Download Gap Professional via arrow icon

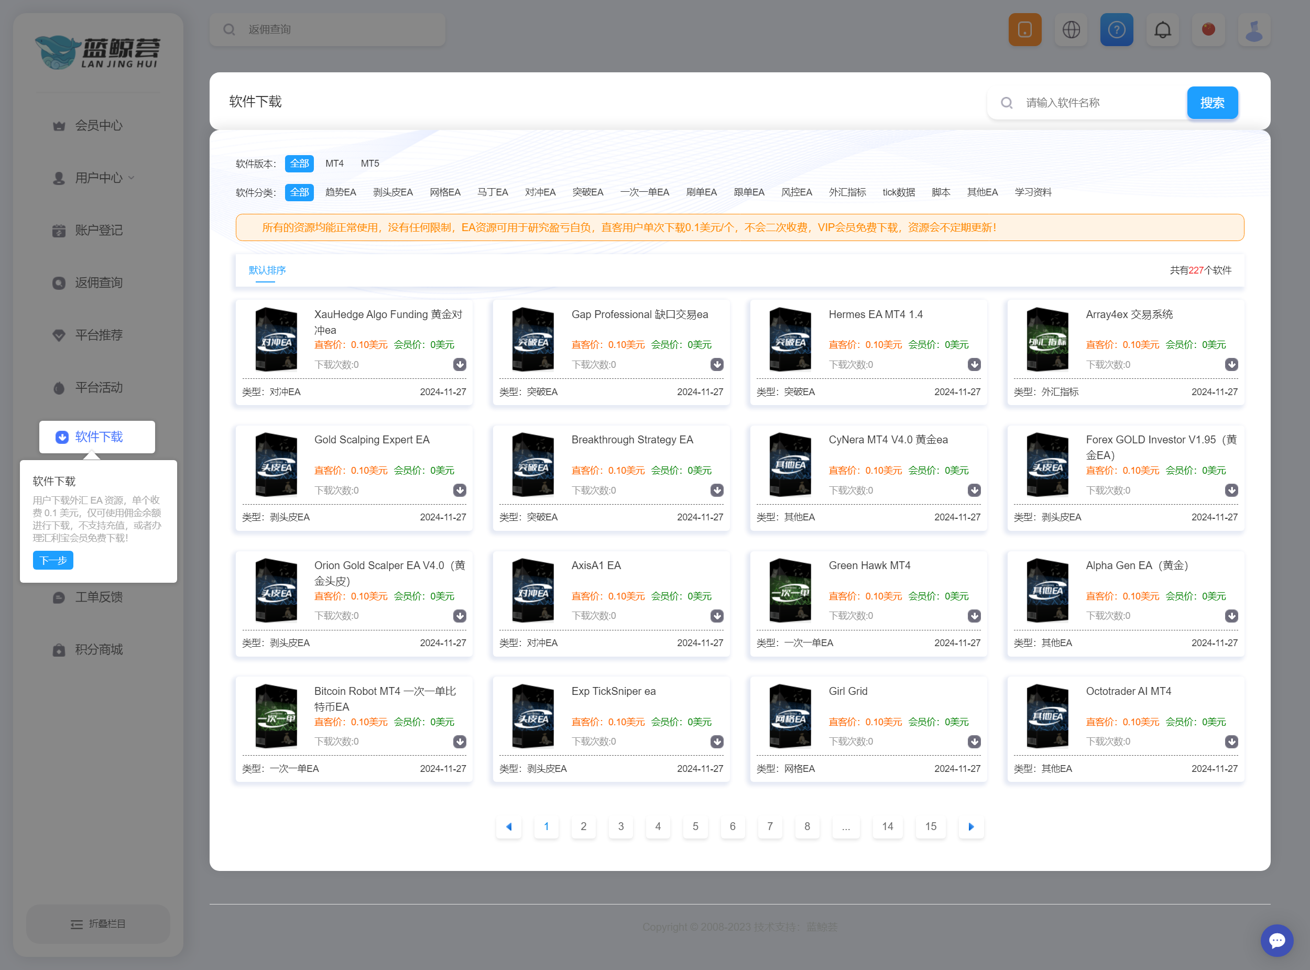coord(716,365)
